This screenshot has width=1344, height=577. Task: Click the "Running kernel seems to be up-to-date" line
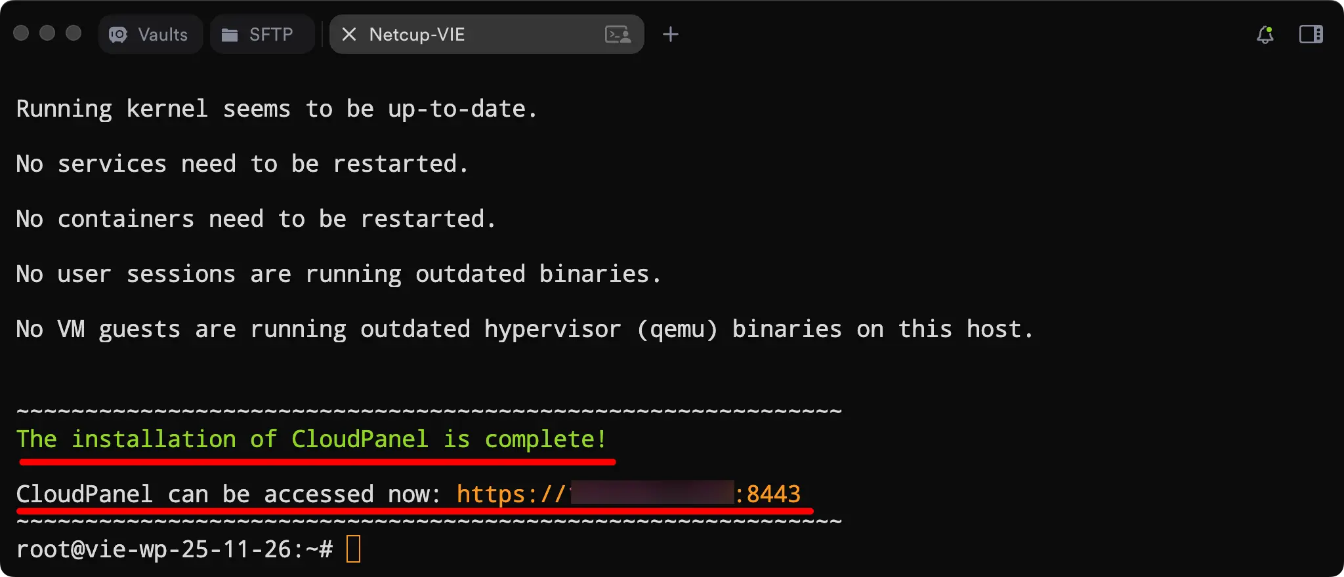click(276, 109)
